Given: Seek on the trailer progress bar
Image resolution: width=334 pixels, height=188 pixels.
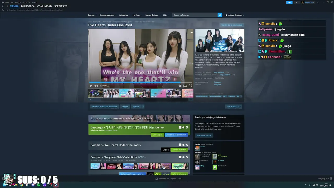Looking at the screenshot, I should pos(140,82).
